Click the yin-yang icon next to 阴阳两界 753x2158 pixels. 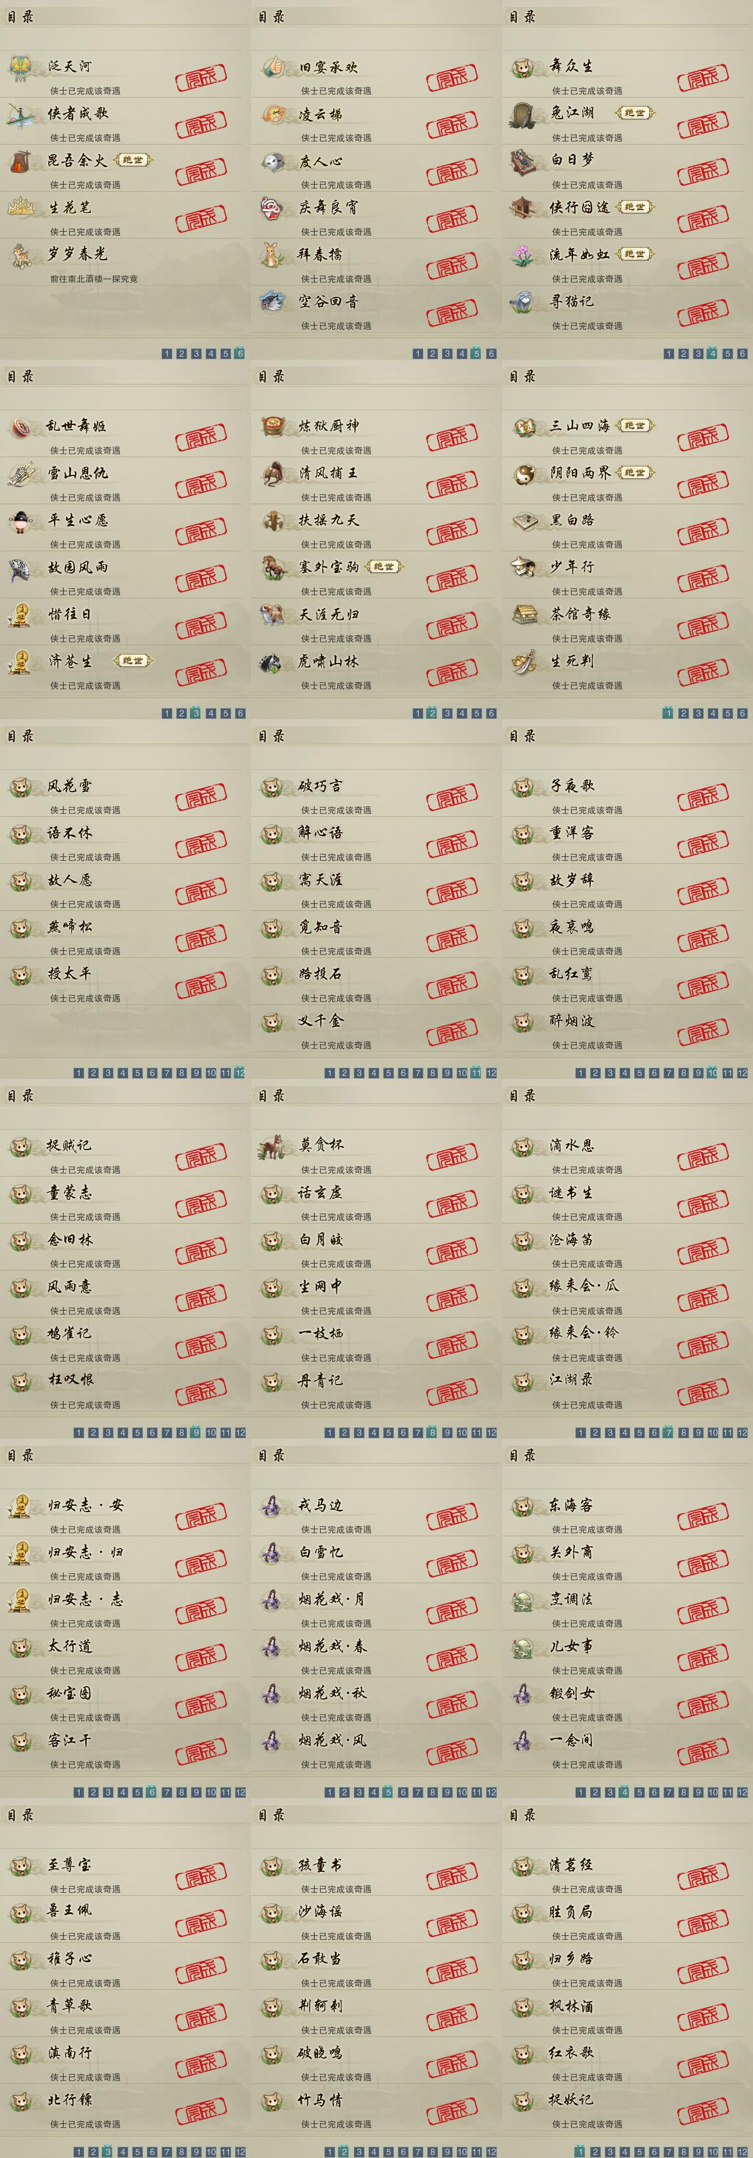click(x=524, y=473)
